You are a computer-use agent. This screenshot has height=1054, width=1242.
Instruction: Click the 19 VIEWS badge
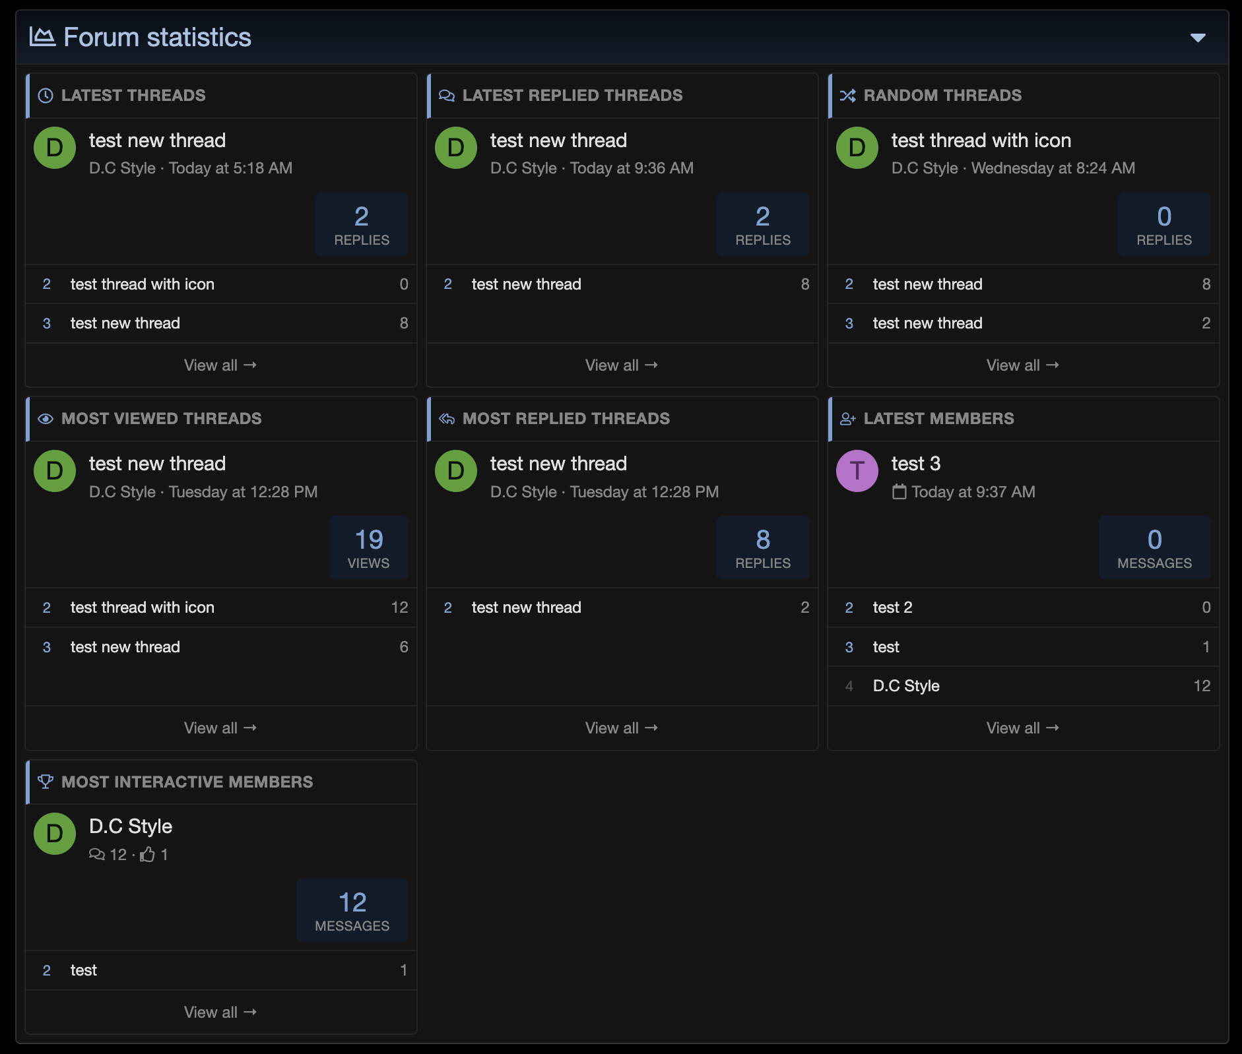coord(368,547)
